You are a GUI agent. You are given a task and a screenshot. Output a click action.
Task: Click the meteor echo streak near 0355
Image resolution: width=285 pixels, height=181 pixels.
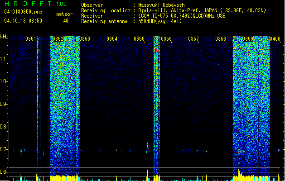pyautogui.click(x=148, y=145)
